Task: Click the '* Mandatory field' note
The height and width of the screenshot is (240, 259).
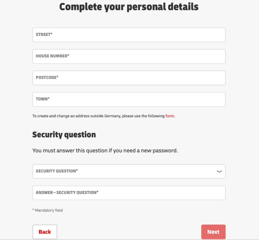Action: tap(48, 210)
